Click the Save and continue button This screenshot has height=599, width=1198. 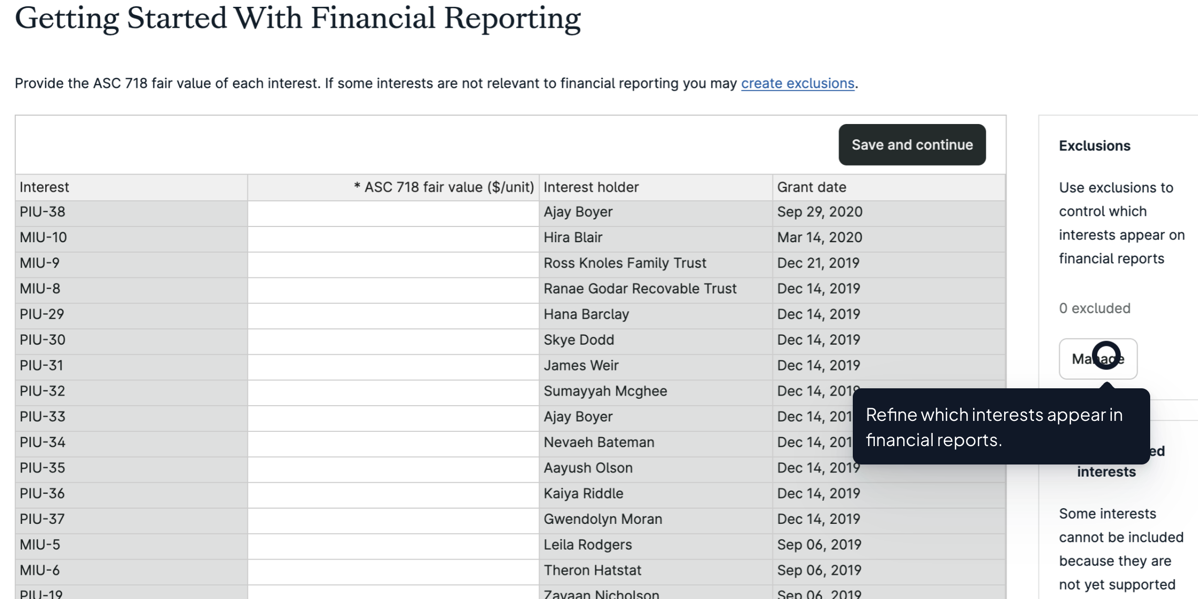[x=912, y=144]
